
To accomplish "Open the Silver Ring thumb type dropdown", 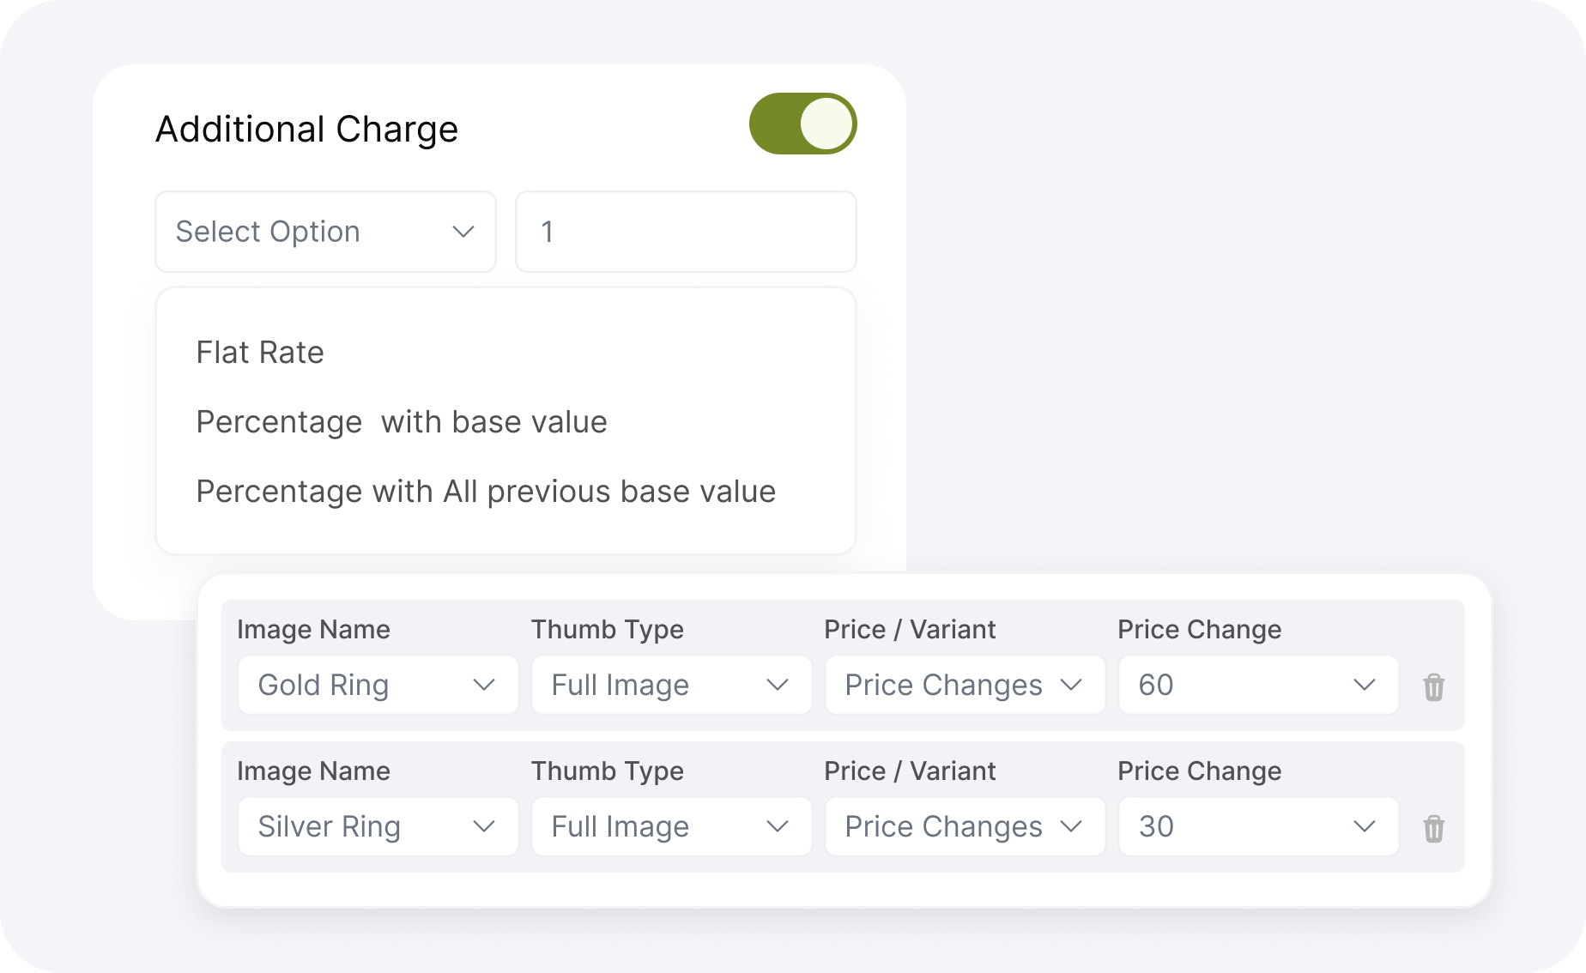I will pyautogui.click(x=671, y=826).
